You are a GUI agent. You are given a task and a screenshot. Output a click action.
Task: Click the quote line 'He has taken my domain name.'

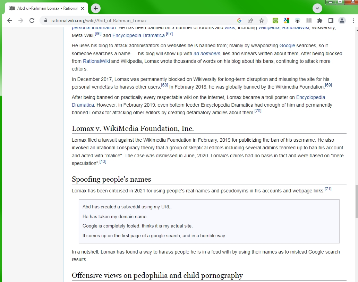pyautogui.click(x=115, y=216)
